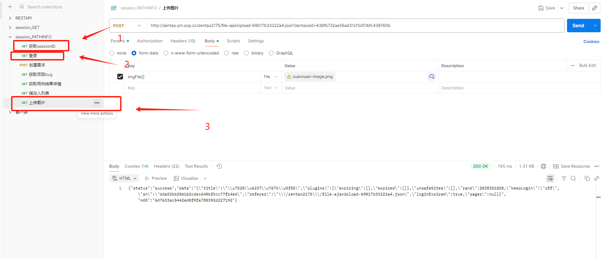602x259 pixels.
Task: Open more response actions three-dot menu
Action: (x=597, y=166)
